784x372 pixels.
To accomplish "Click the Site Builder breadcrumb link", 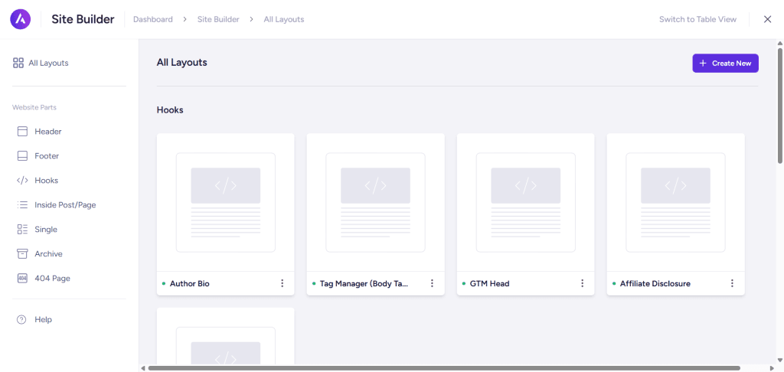I will (x=218, y=19).
